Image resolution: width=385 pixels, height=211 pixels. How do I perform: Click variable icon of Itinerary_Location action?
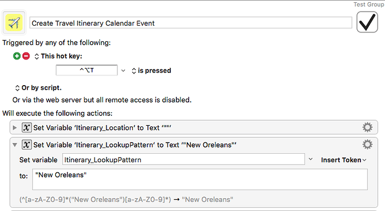tap(27, 127)
